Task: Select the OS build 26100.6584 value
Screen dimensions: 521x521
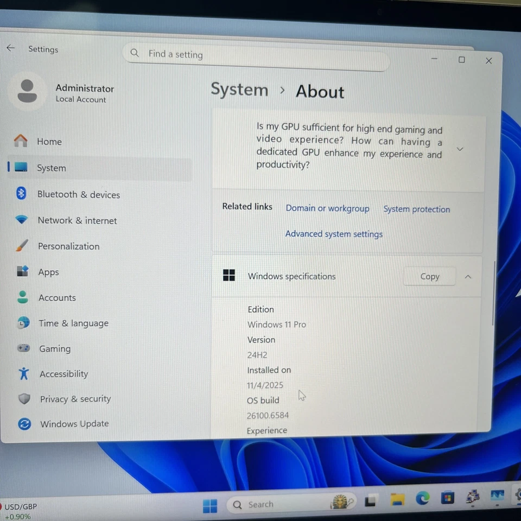Action: pos(268,415)
